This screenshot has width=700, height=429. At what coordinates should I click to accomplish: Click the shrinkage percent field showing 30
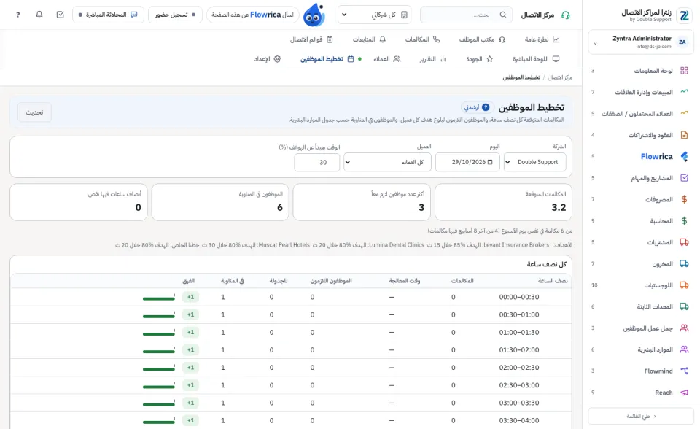coord(317,162)
